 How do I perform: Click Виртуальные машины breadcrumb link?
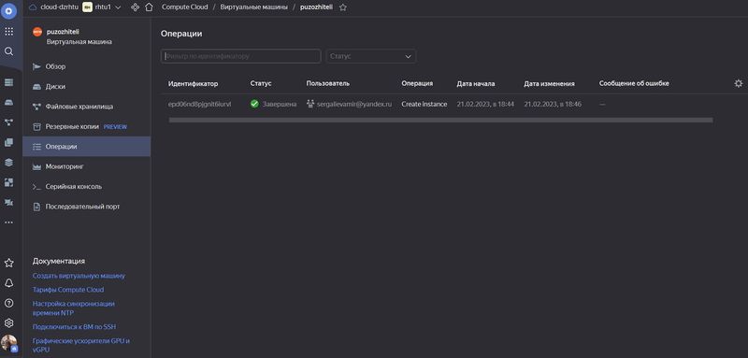tap(253, 7)
